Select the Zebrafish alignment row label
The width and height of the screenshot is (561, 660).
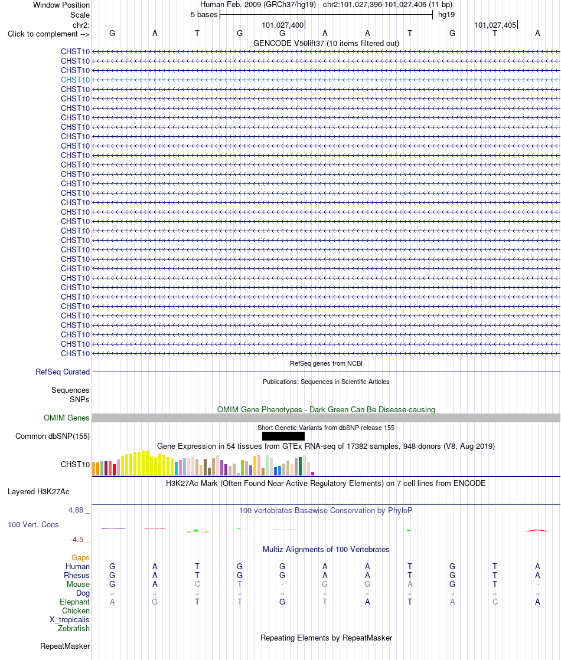(74, 628)
